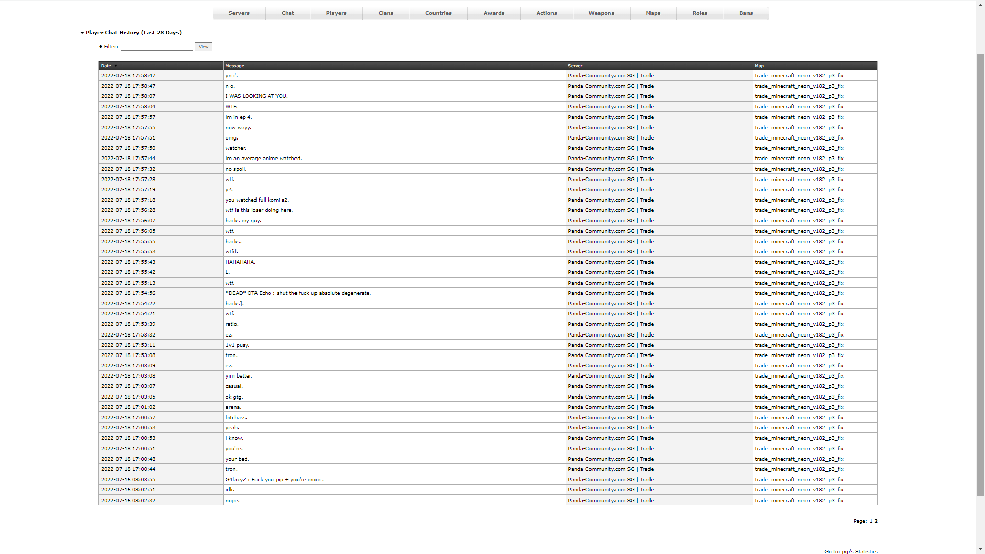Switch to the Chat tab
Screen dimensions: 985x554
coord(288,13)
